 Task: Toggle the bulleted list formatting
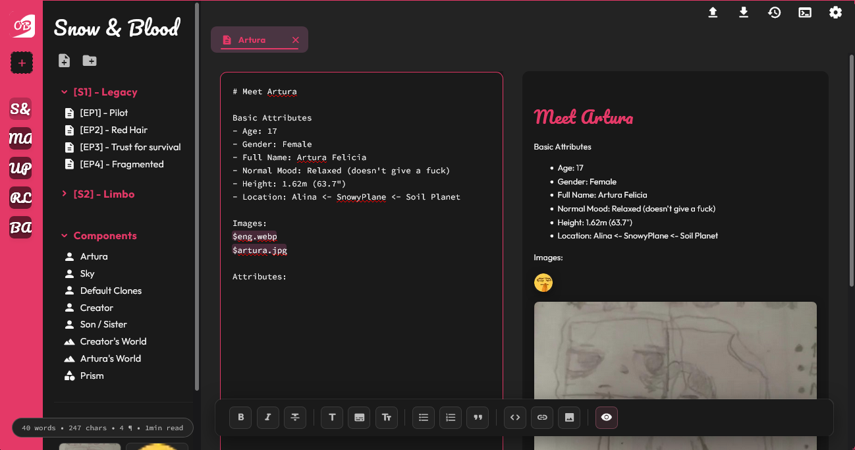tap(423, 417)
